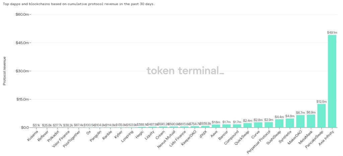Click the Protocol revenue axis title
The image size is (343, 156).
[x=5, y=71]
